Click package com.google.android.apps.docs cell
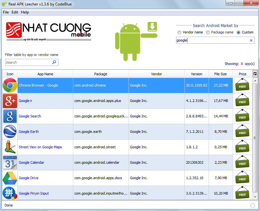This screenshot has height=211, width=260. coord(101,178)
